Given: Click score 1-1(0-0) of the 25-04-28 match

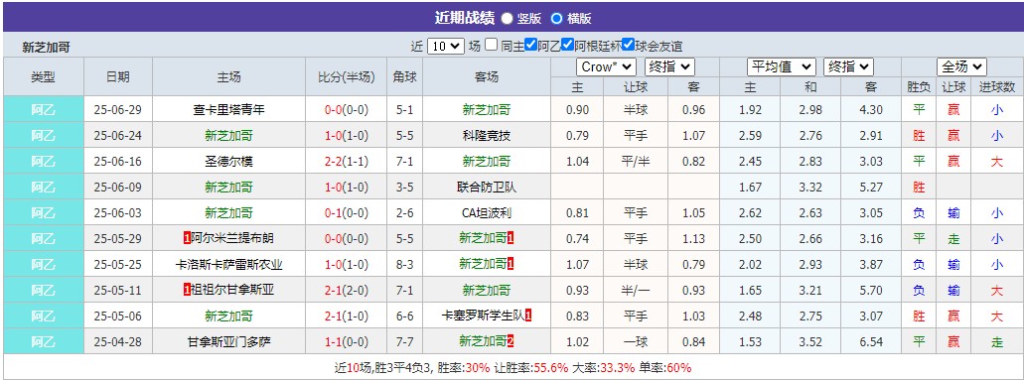Looking at the screenshot, I should click(x=346, y=342).
